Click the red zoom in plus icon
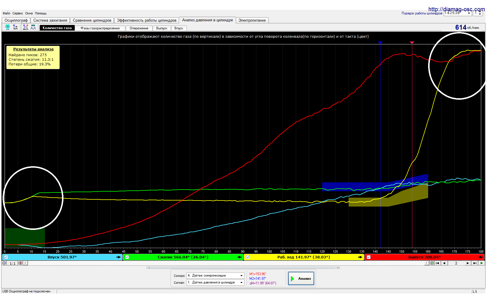 click(20, 263)
